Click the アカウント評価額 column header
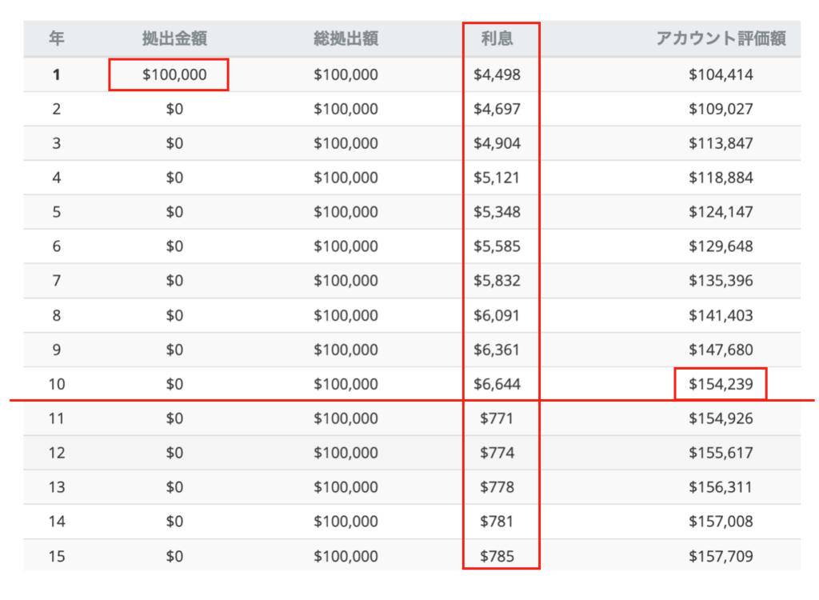This screenshot has height=600, width=819. pos(721,39)
